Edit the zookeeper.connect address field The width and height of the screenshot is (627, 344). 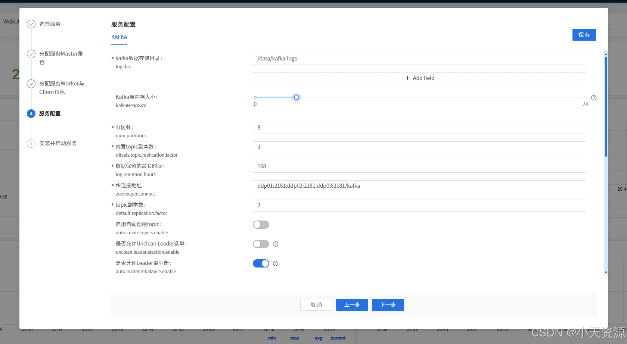point(419,186)
